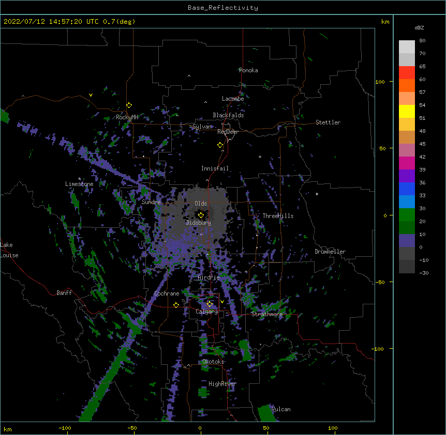The height and width of the screenshot is (435, 446).
Task: Click the Base_Reflectivity title text
Action: coord(223,8)
